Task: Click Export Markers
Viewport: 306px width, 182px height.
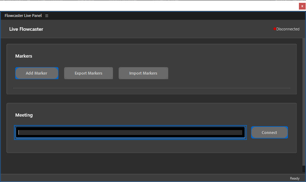Action: coord(89,73)
